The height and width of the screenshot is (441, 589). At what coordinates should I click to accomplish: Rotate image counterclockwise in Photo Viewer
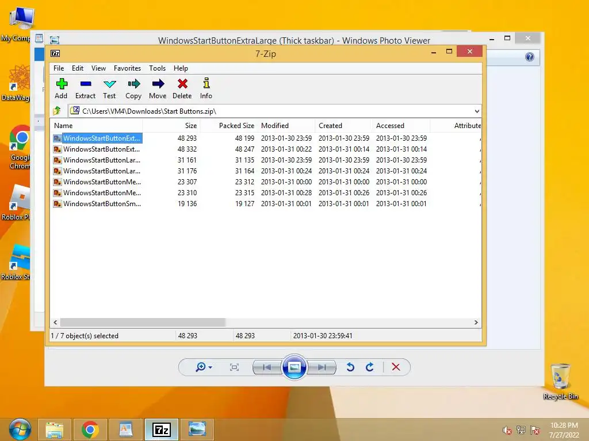click(x=350, y=367)
